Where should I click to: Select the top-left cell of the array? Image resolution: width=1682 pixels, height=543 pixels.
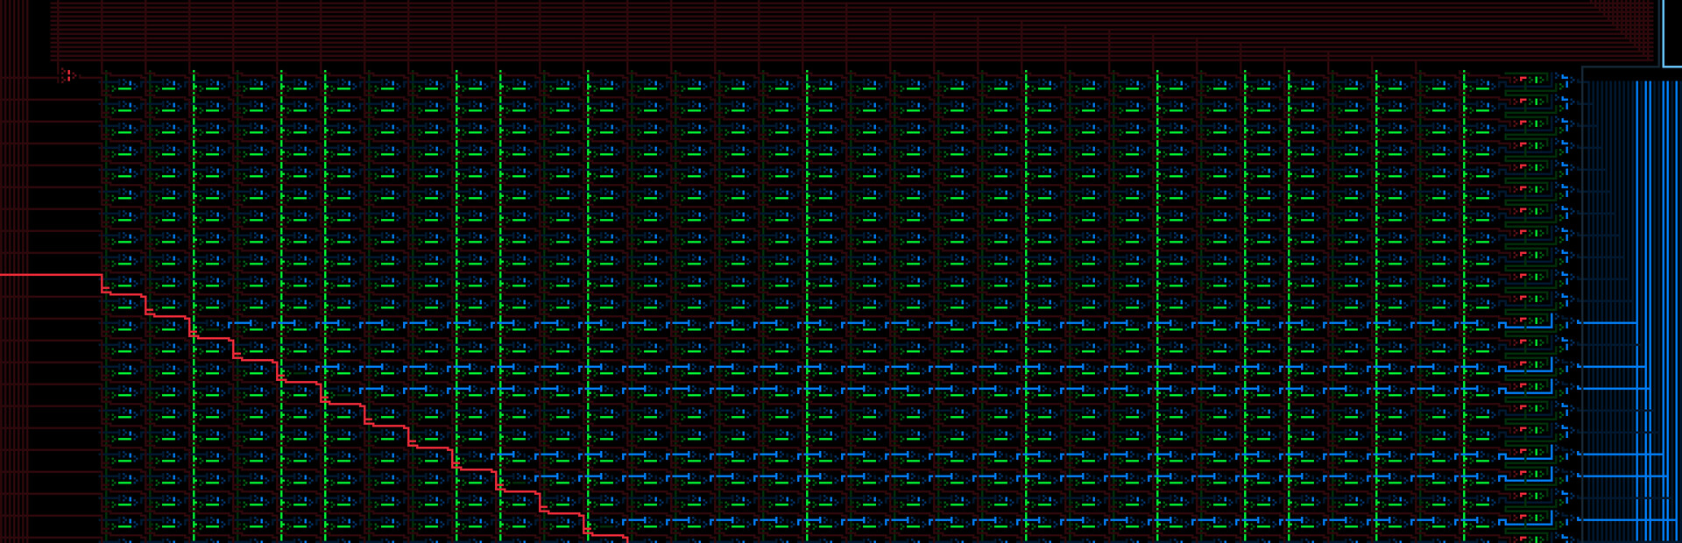(x=124, y=85)
